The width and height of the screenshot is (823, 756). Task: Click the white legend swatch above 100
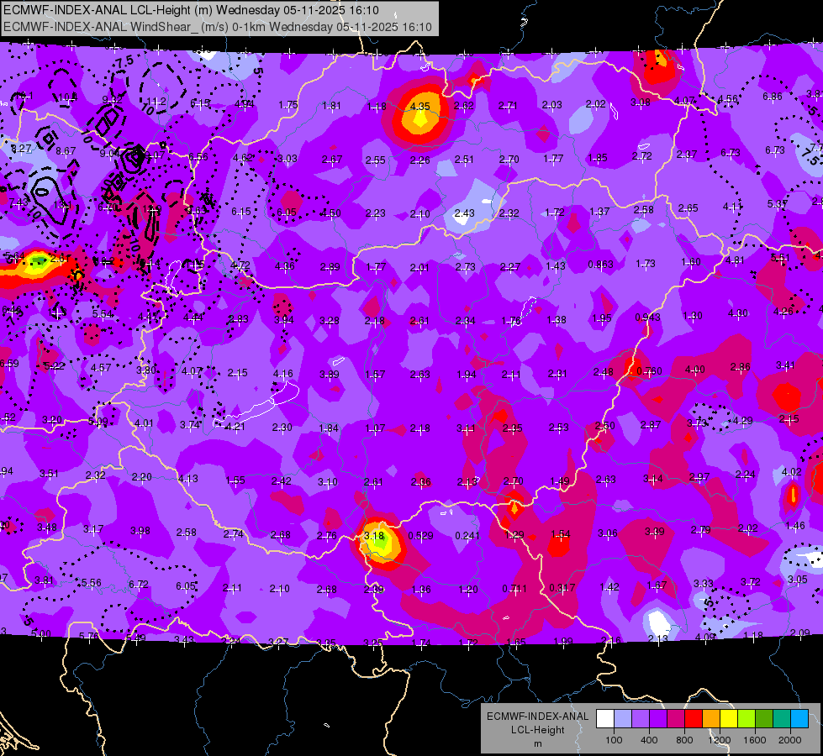605,719
